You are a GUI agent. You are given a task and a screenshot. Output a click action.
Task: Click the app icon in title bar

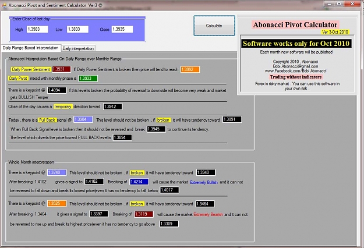point(4,5)
